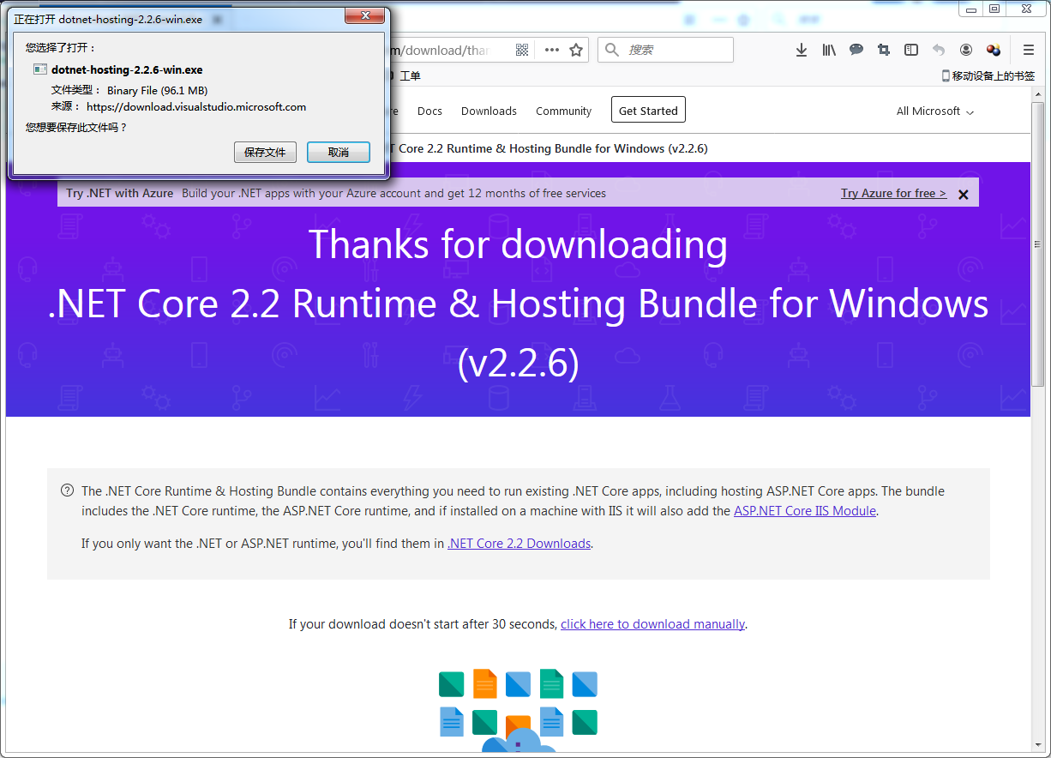Image resolution: width=1051 pixels, height=758 pixels.
Task: Open the Docs navigation item
Action: pyautogui.click(x=429, y=111)
